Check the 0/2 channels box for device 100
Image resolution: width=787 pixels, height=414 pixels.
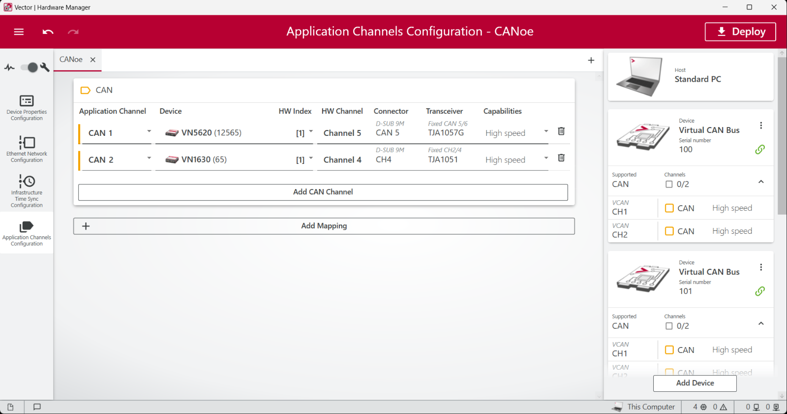point(669,184)
